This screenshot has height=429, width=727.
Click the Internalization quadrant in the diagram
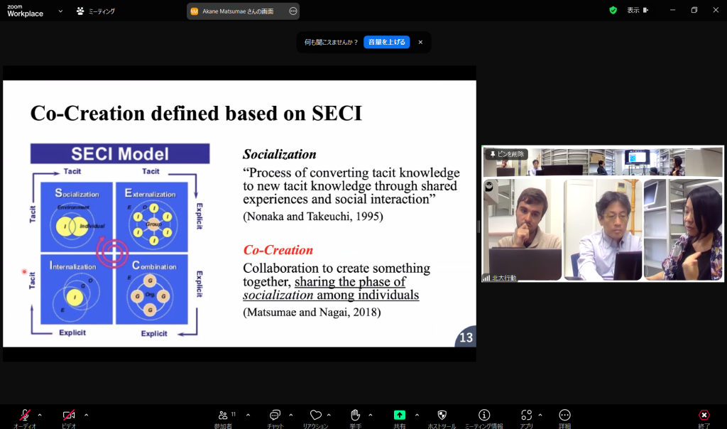77,289
